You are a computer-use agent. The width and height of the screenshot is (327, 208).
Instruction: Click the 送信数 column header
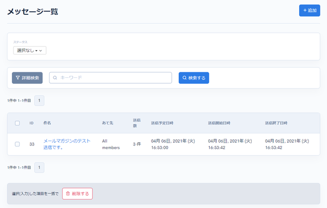click(x=137, y=123)
